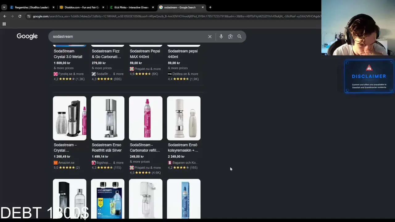Click the Chrome address bar URL
395x222 pixels.
pyautogui.click(x=177, y=16)
